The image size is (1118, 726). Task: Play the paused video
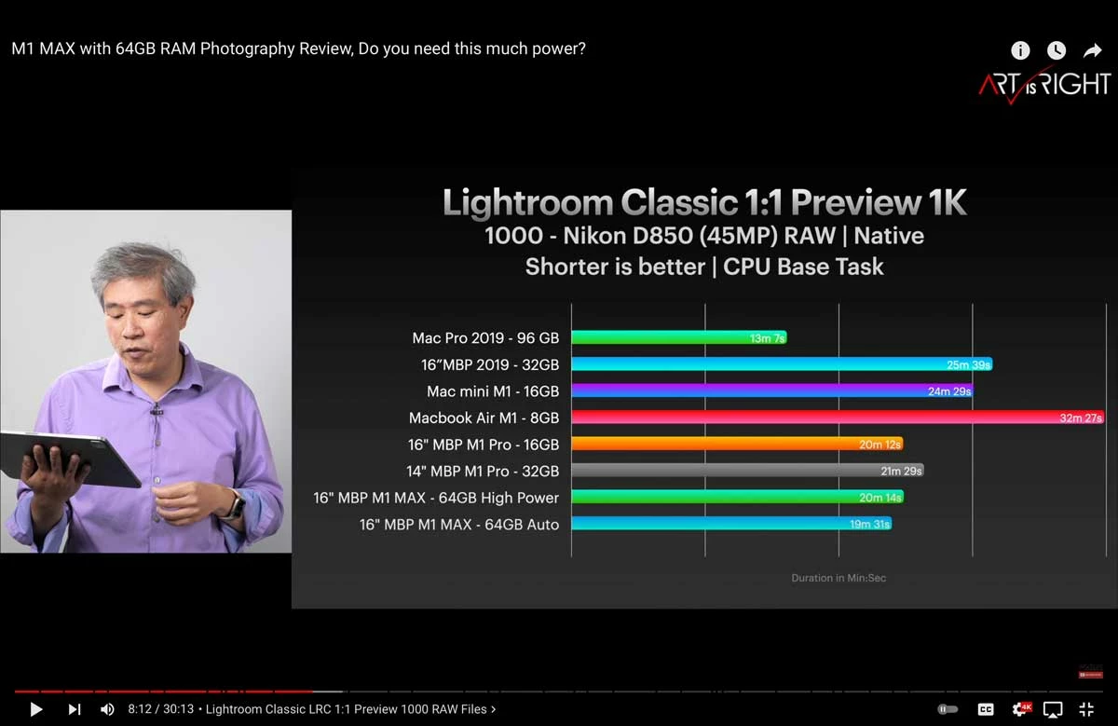tap(36, 709)
